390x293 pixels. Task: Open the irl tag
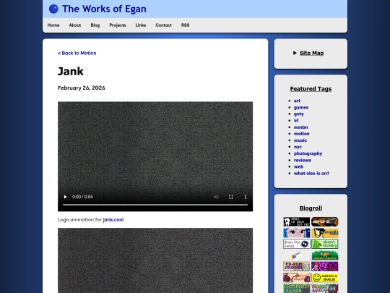(296, 121)
